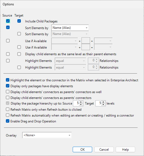Click the Cancel button
The height and width of the screenshot is (156, 144).
pyautogui.click(x=104, y=149)
